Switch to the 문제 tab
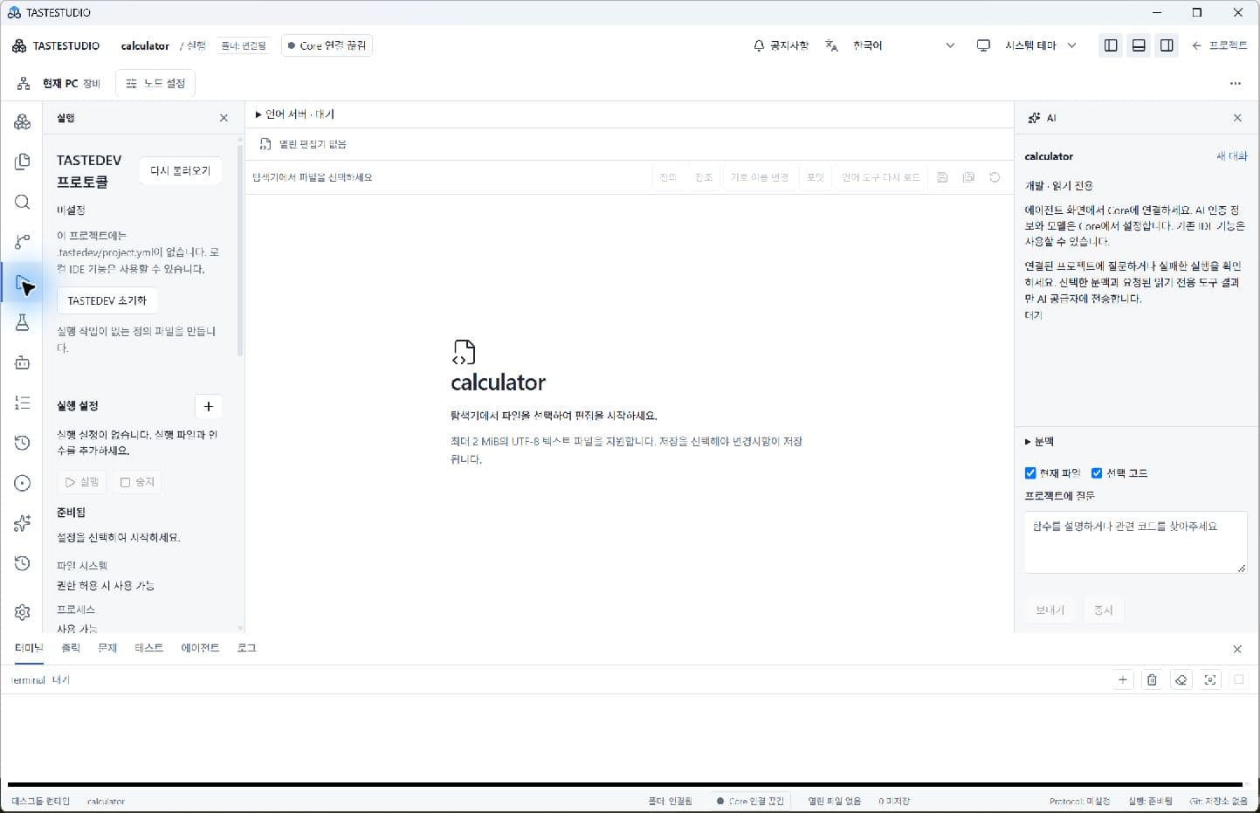 click(x=107, y=648)
